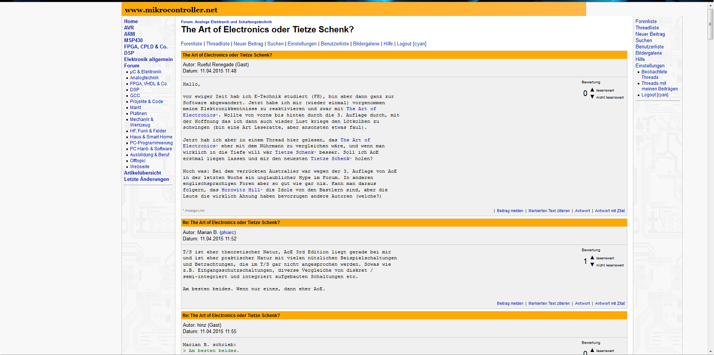The image size is (714, 355).
Task: Upvote Rueful Renegade's post as lesenswert
Action: click(x=592, y=90)
